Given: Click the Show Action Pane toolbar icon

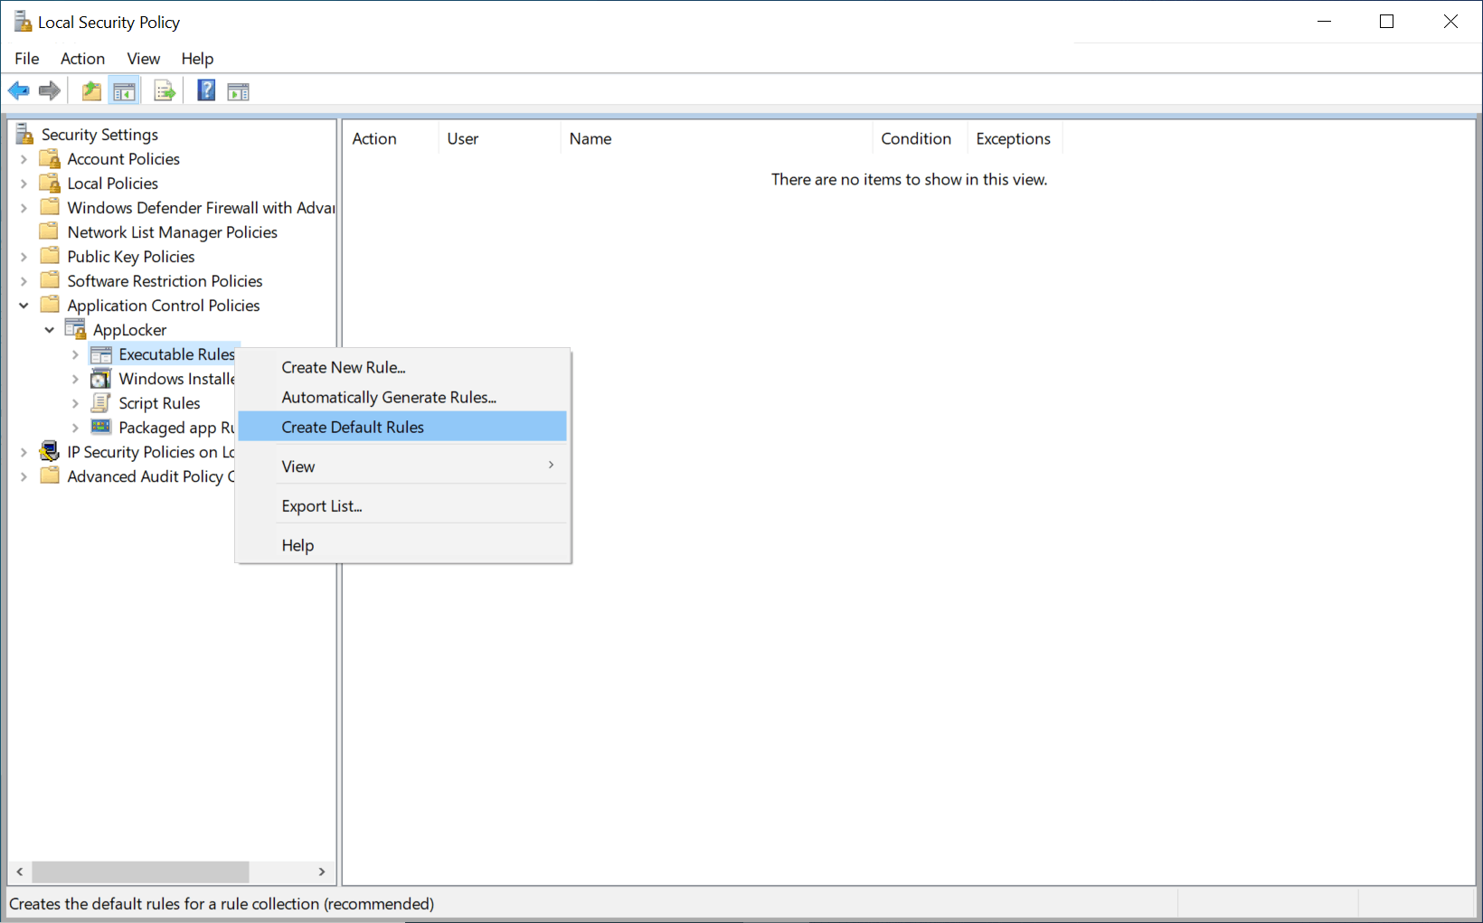Looking at the screenshot, I should tap(238, 89).
